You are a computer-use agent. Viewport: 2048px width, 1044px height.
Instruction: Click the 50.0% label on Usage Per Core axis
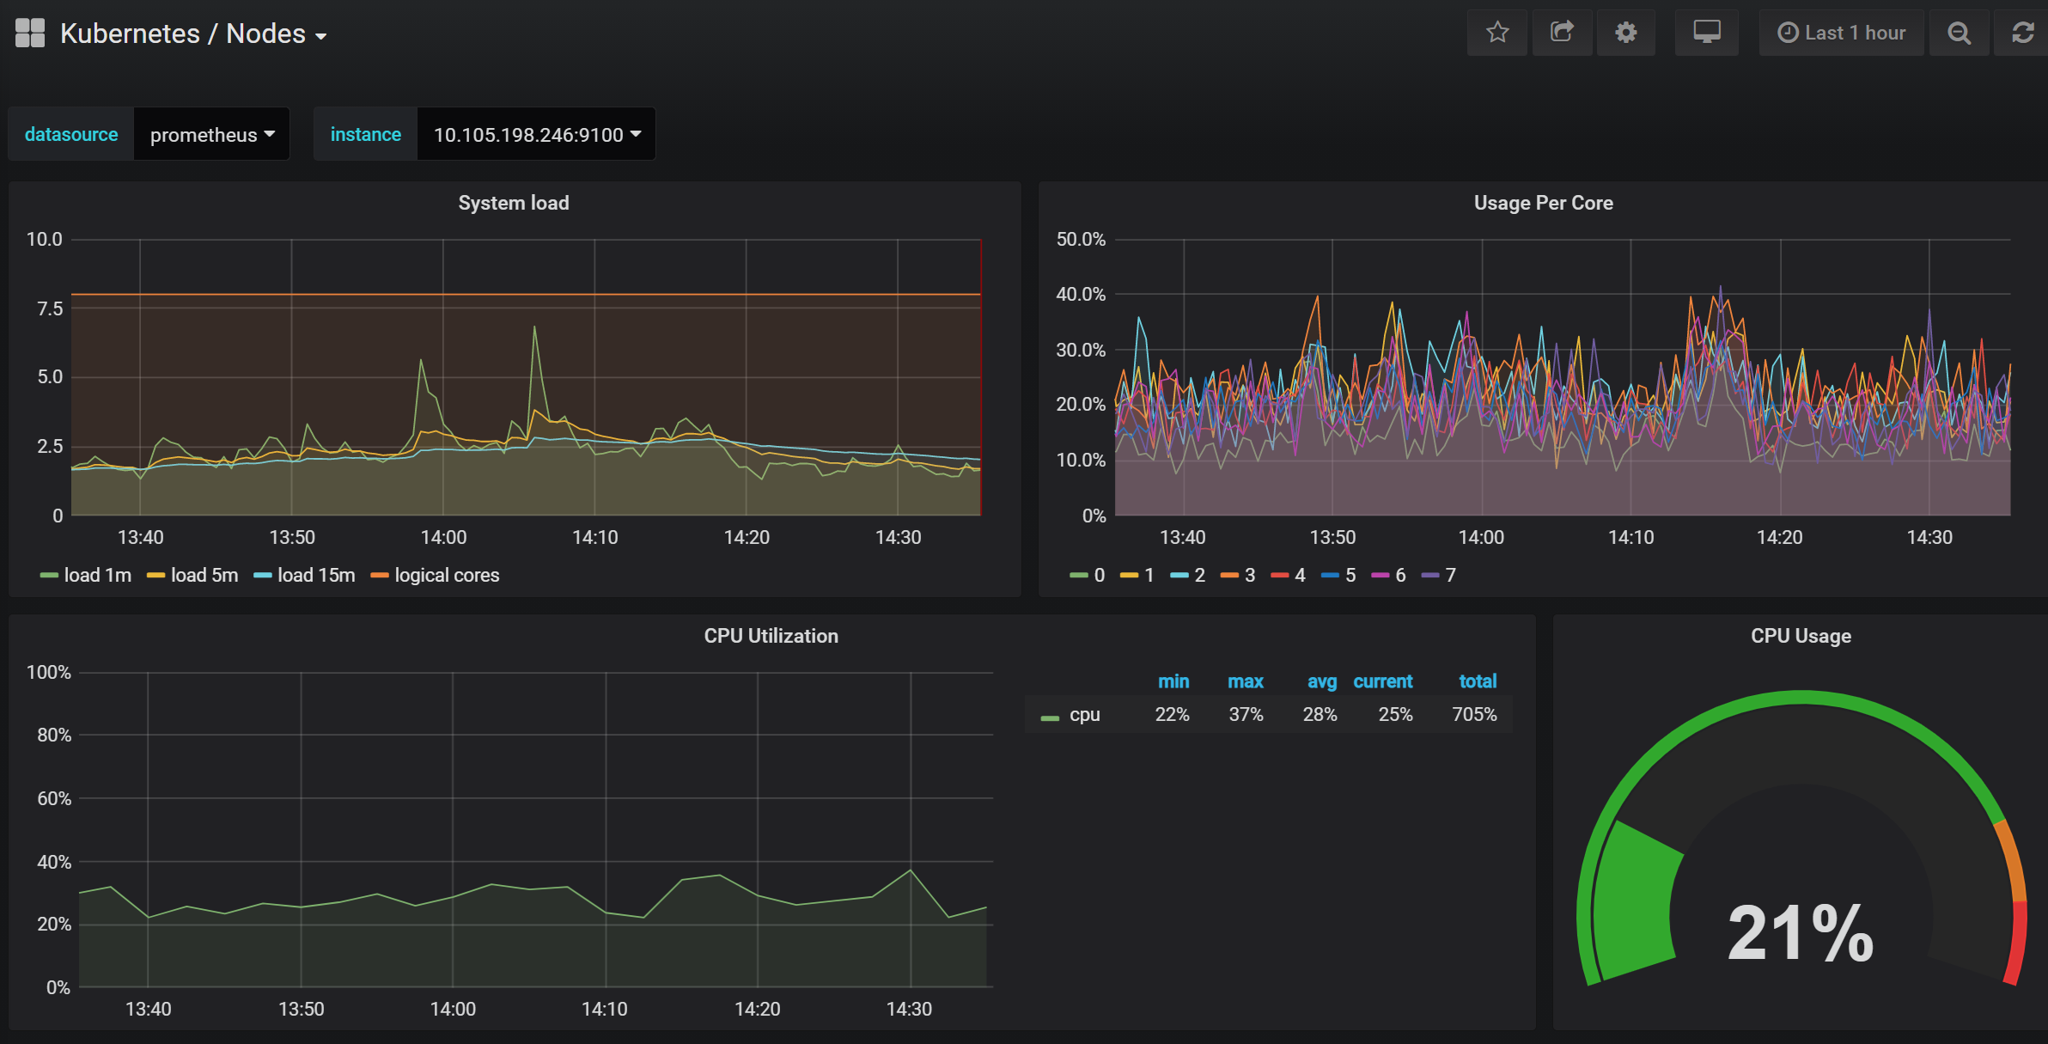(1081, 239)
